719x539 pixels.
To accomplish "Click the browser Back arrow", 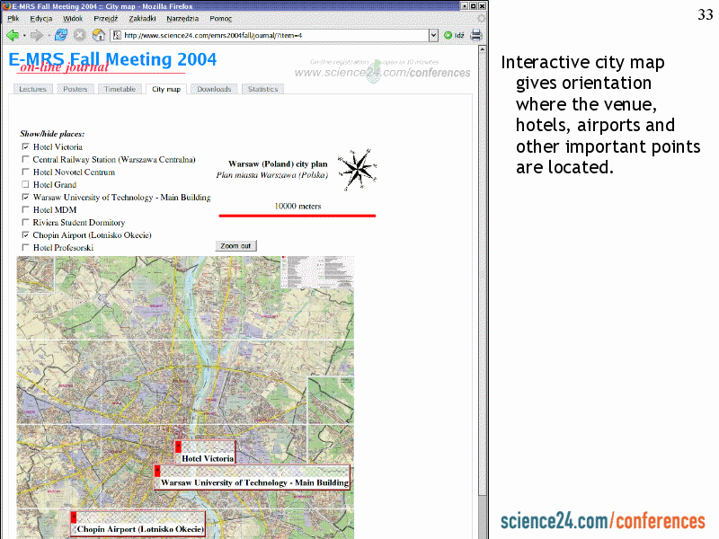I will pyautogui.click(x=13, y=35).
